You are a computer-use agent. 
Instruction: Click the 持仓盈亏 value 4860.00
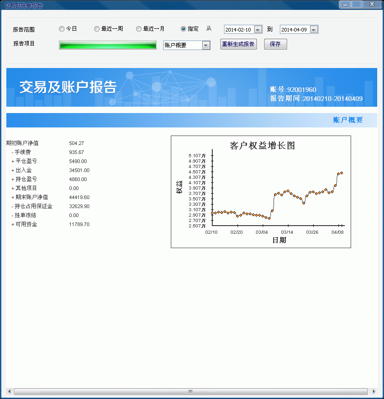coord(78,179)
